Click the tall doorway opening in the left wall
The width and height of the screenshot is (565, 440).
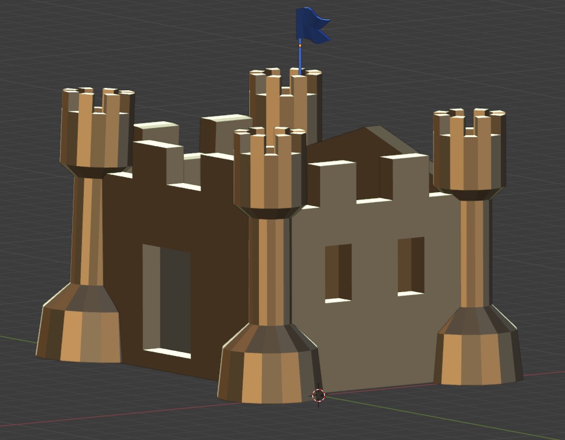(167, 300)
